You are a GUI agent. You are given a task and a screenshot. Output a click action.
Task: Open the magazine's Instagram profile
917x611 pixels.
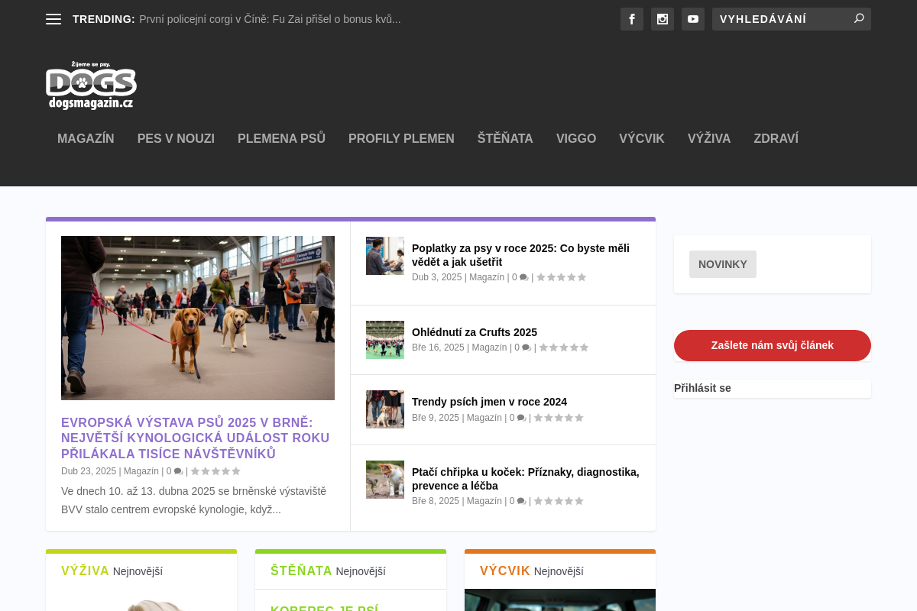coord(662,19)
